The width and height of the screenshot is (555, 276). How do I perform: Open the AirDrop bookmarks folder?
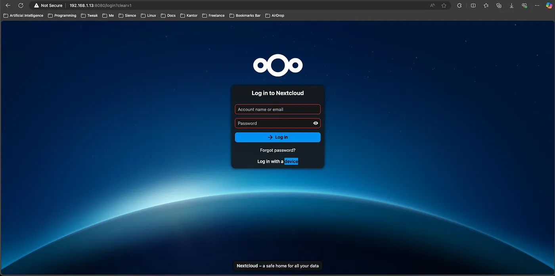pos(275,15)
